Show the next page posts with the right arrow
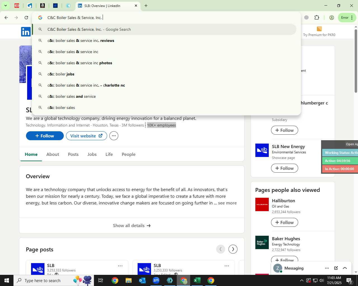This screenshot has height=286, width=358. [233, 249]
